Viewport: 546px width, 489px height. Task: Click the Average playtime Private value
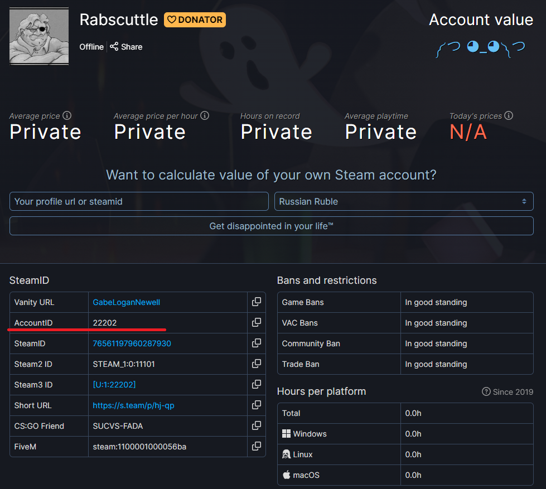380,132
